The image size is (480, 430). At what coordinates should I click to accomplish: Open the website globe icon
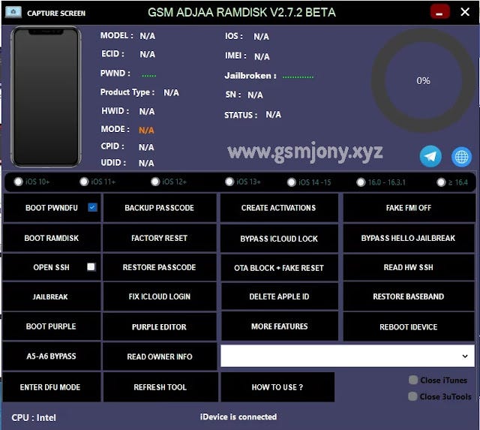tap(461, 157)
